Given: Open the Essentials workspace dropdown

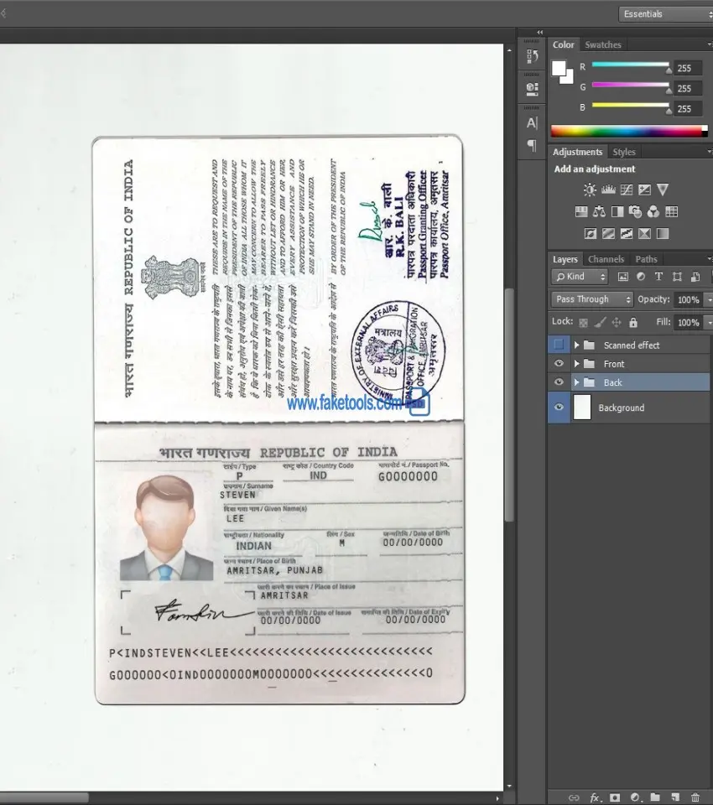Looking at the screenshot, I should point(666,14).
